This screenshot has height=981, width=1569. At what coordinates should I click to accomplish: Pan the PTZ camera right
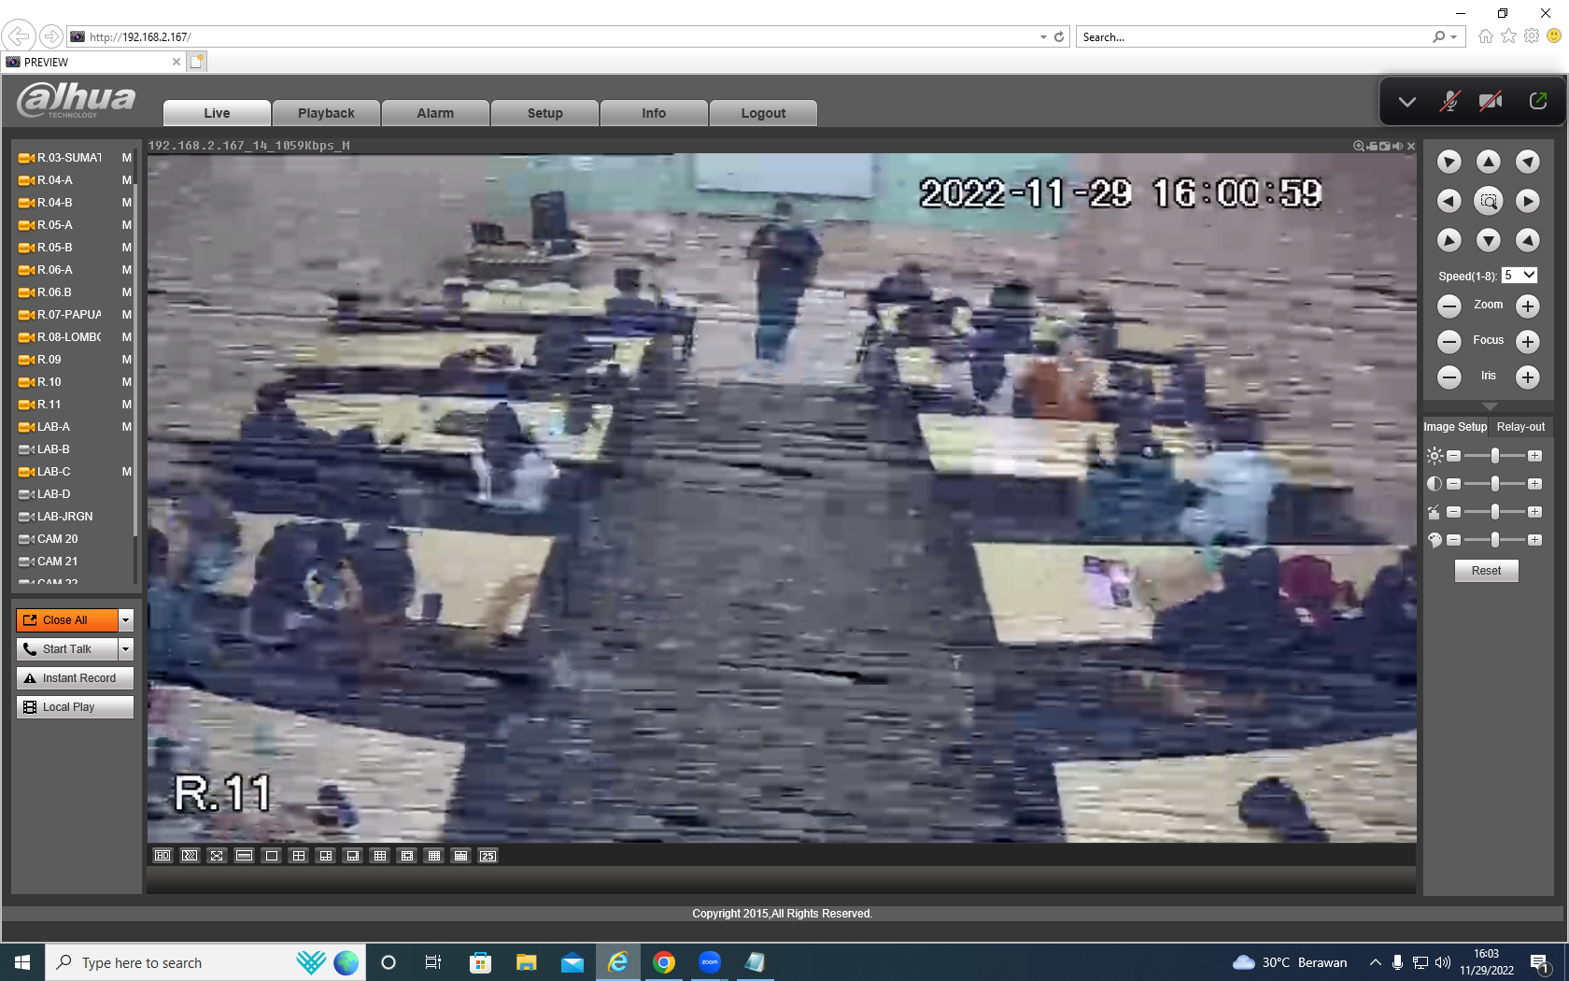[x=1527, y=201]
